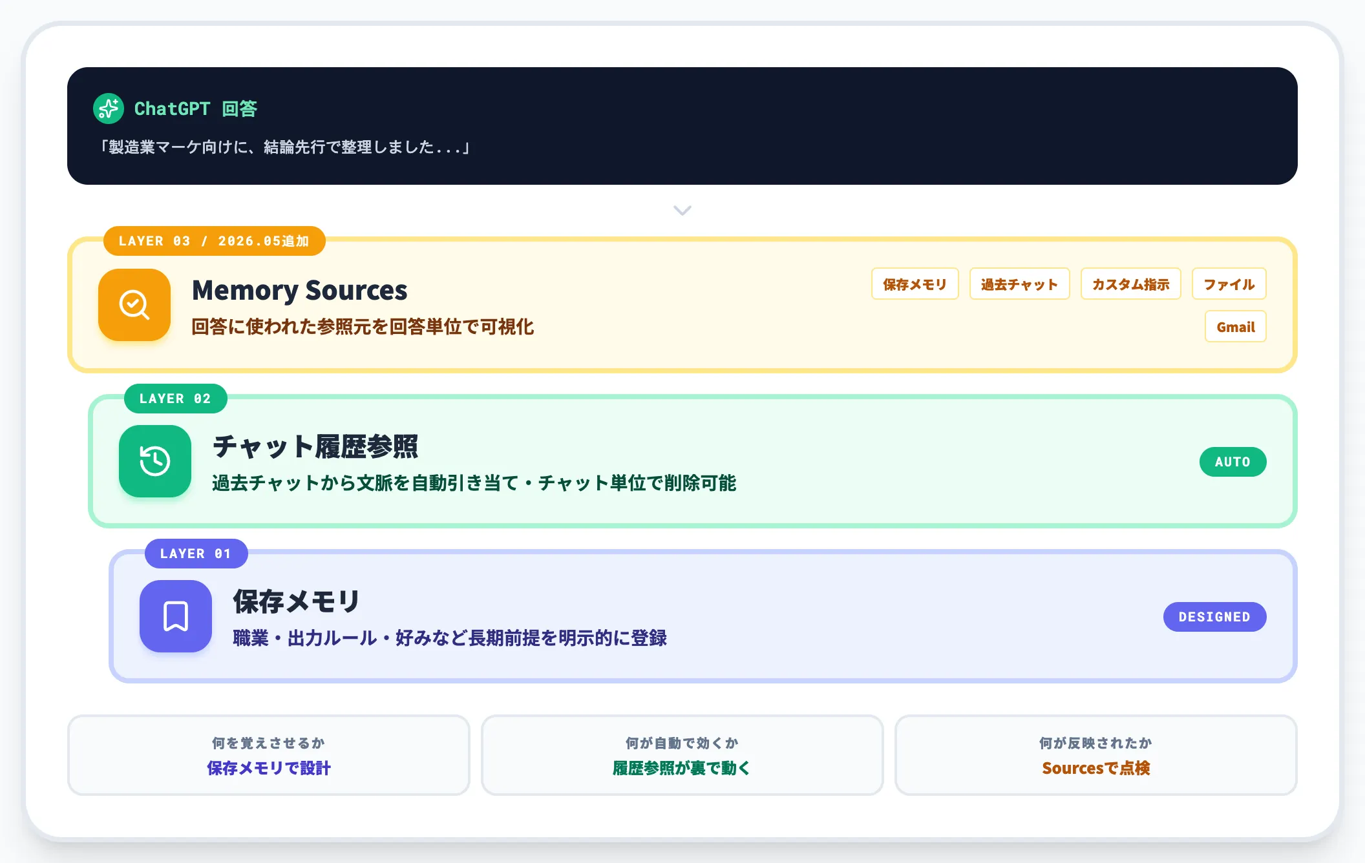
Task: Open the 履歴参照が裏で動く card
Action: point(682,755)
